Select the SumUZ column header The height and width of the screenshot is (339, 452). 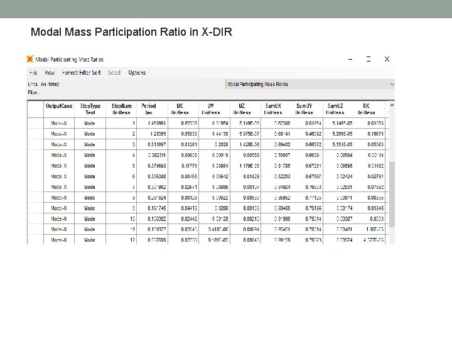click(x=339, y=109)
